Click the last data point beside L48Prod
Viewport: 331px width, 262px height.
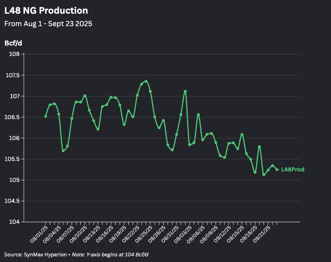pyautogui.click(x=277, y=169)
